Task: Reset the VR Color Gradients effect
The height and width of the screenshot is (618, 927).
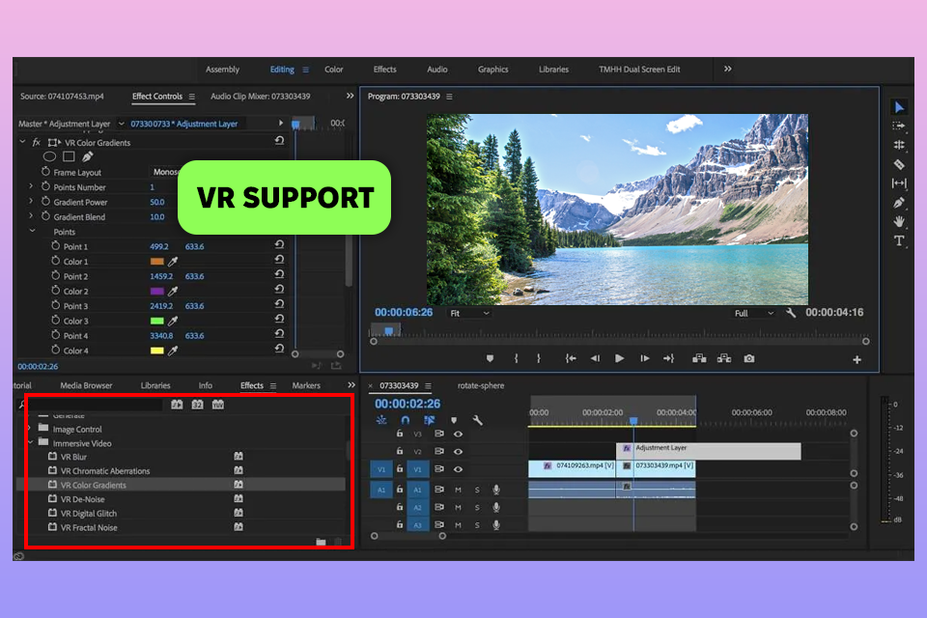Action: pos(279,141)
